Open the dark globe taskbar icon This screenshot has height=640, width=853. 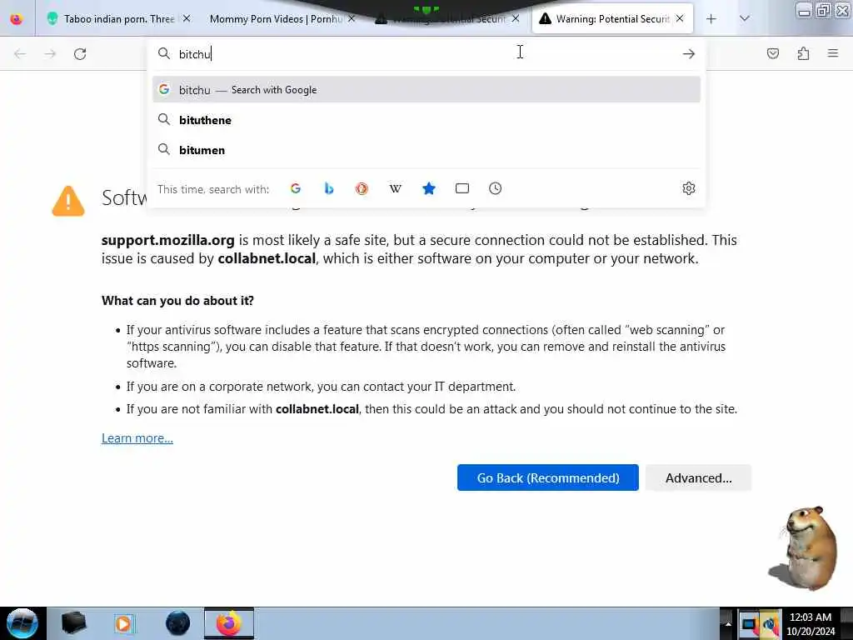click(178, 623)
